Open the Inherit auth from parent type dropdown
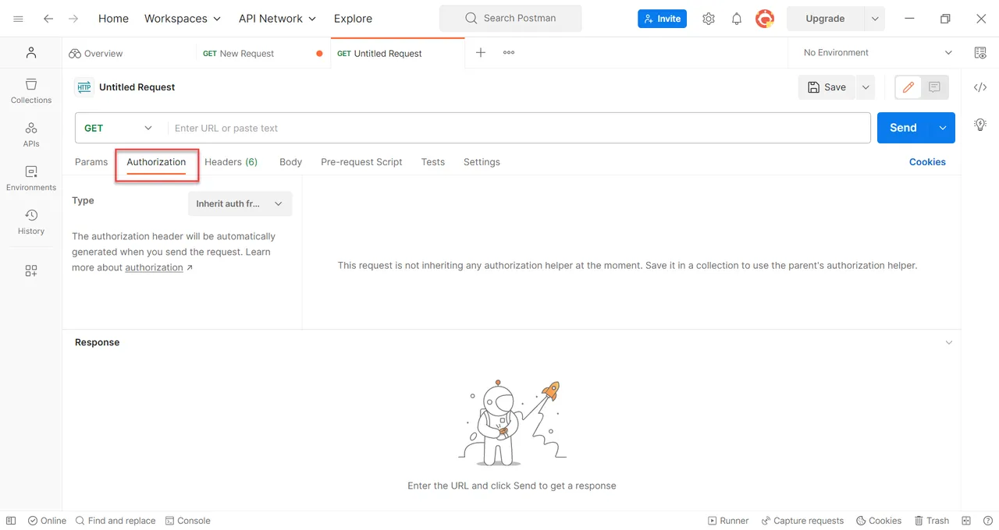 pos(240,203)
